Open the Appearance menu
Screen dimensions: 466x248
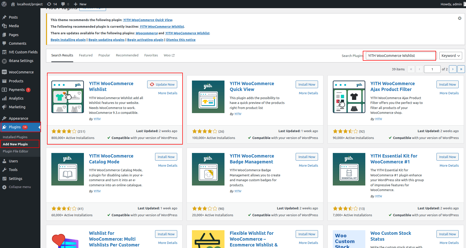(x=18, y=118)
